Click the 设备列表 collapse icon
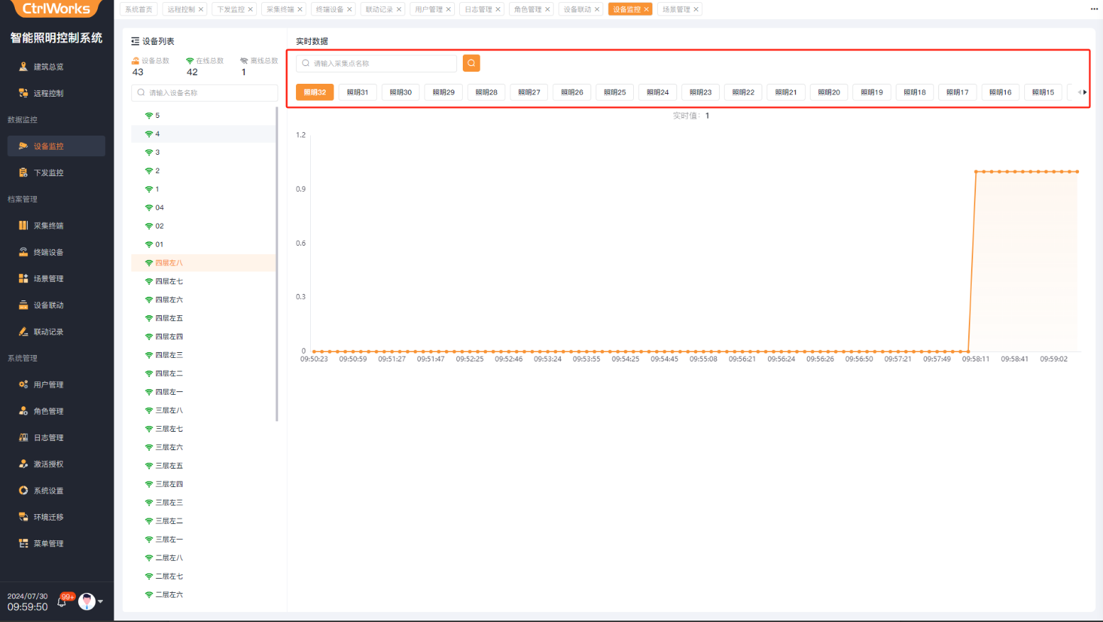The image size is (1103, 622). [135, 41]
